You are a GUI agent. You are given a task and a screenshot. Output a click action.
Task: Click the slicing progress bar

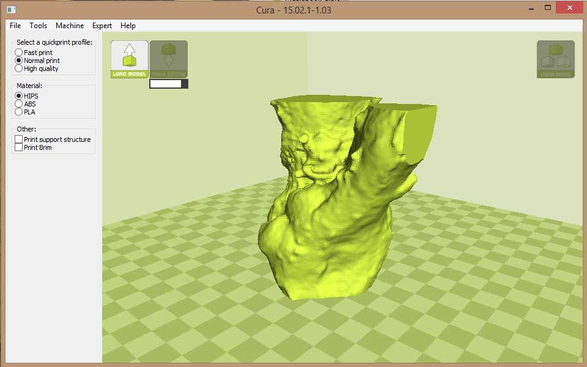(168, 83)
